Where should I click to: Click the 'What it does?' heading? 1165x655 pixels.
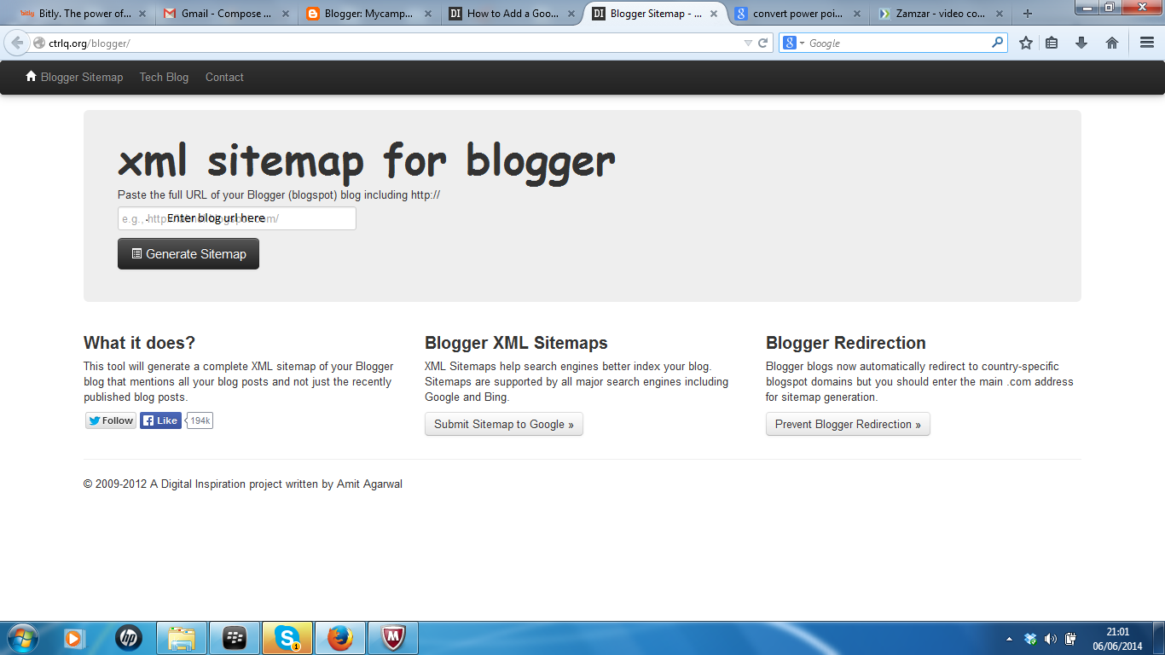(139, 343)
